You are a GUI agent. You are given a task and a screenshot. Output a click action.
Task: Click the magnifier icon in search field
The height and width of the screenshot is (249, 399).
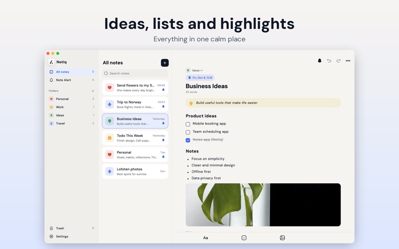pos(106,73)
